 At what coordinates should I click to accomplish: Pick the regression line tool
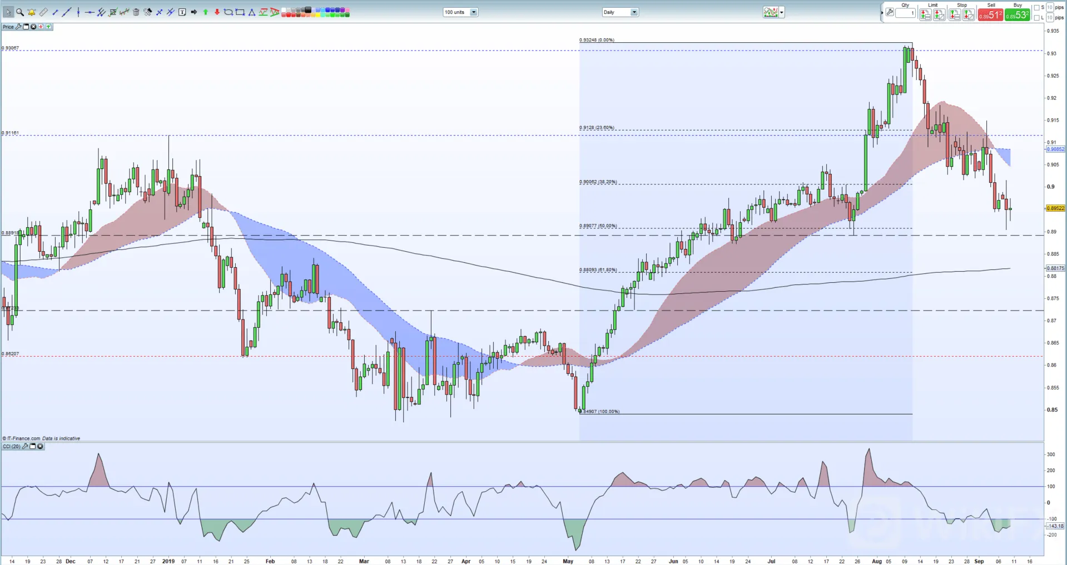click(125, 12)
